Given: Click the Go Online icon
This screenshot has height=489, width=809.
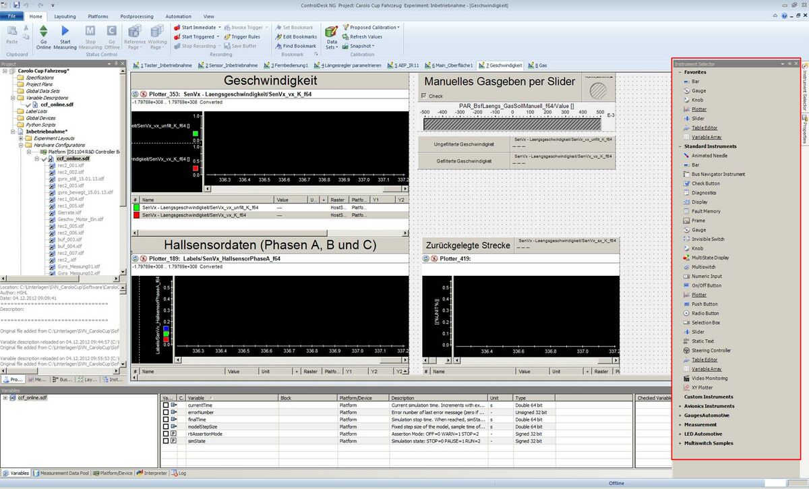Looking at the screenshot, I should pos(43,31).
